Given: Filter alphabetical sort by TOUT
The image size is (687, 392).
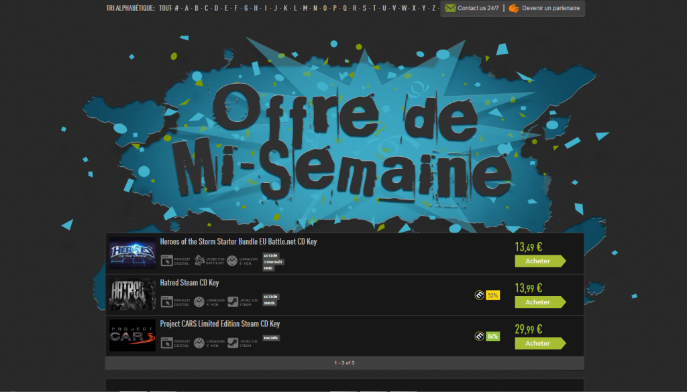Looking at the screenshot, I should pyautogui.click(x=165, y=8).
